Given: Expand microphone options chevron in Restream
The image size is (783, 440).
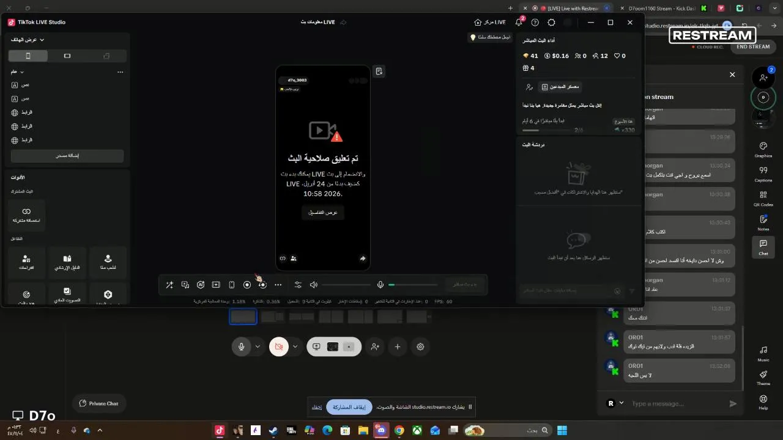Looking at the screenshot, I should [258, 346].
